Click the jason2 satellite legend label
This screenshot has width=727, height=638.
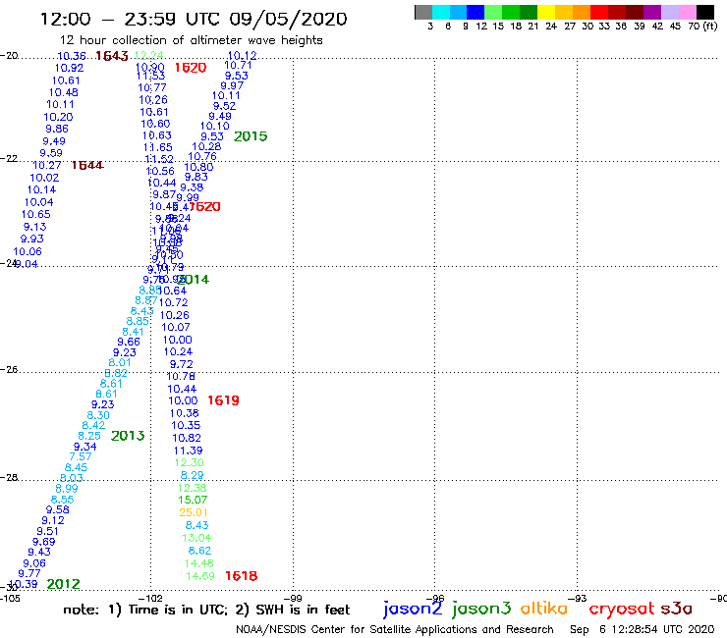pos(413,609)
